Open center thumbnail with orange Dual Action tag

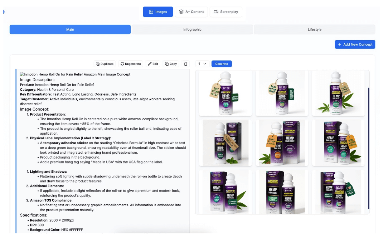[x=282, y=143]
